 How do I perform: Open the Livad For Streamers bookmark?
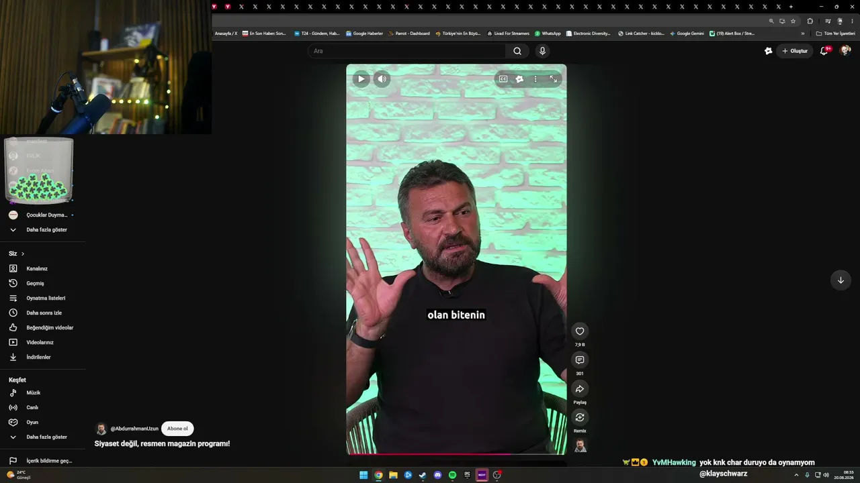[x=508, y=34]
